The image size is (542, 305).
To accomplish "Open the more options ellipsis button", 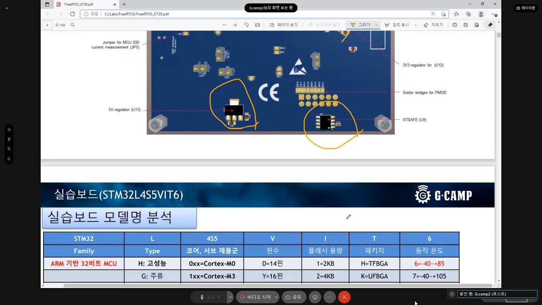I will (x=329, y=297).
